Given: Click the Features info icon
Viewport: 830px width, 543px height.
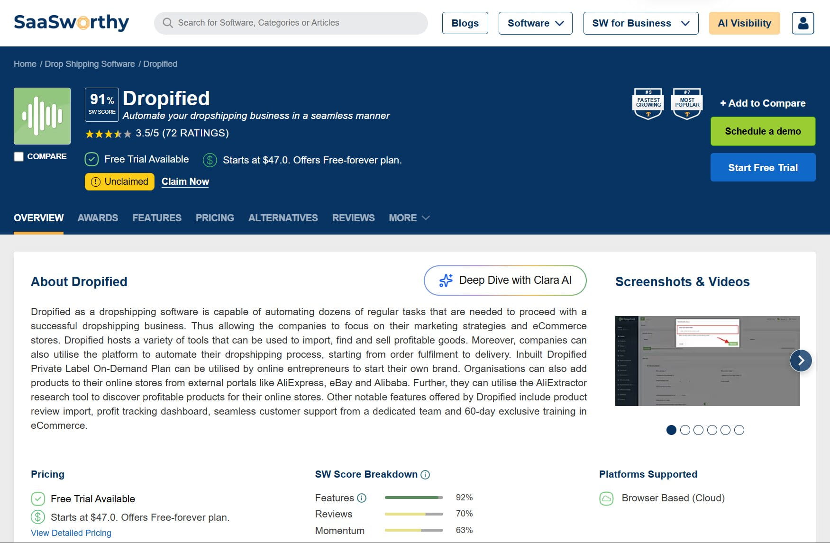Looking at the screenshot, I should coord(362,498).
